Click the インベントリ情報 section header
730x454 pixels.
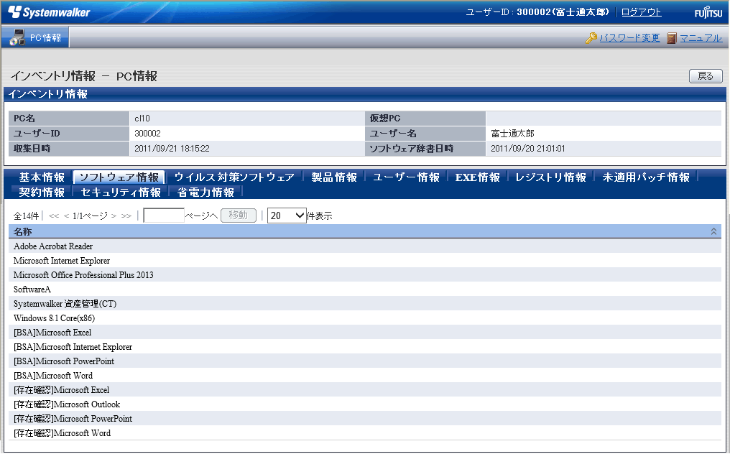click(365, 94)
